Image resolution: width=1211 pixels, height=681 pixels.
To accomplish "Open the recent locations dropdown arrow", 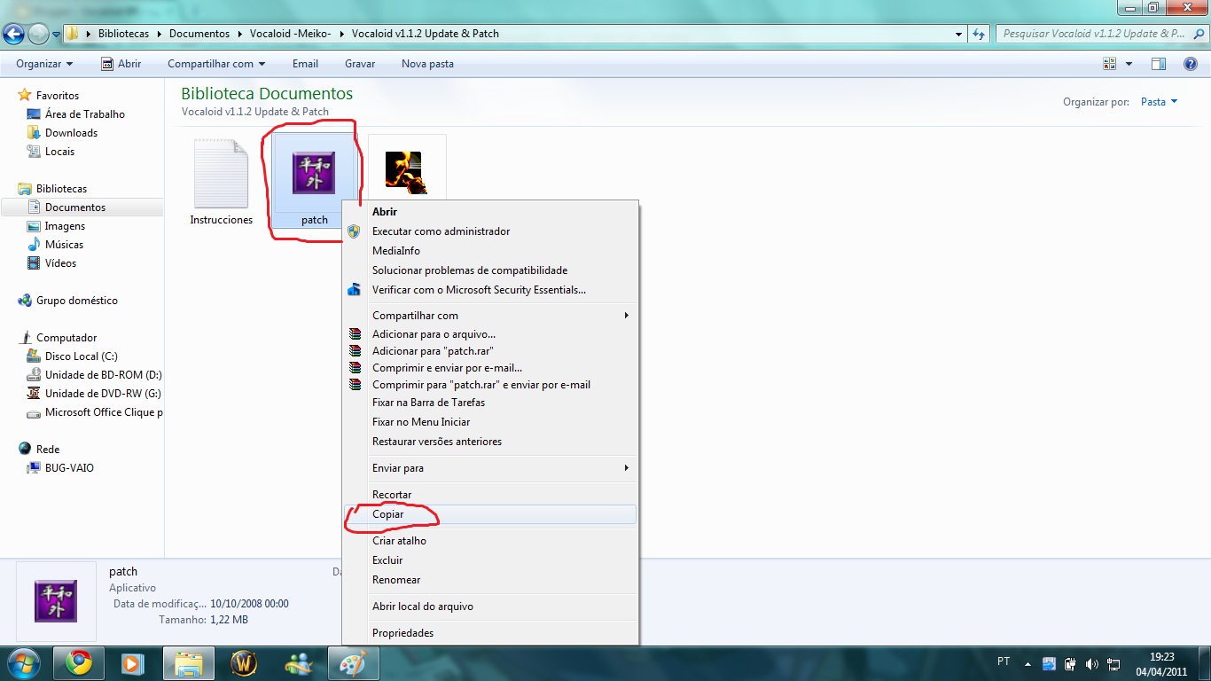I will click(x=56, y=35).
